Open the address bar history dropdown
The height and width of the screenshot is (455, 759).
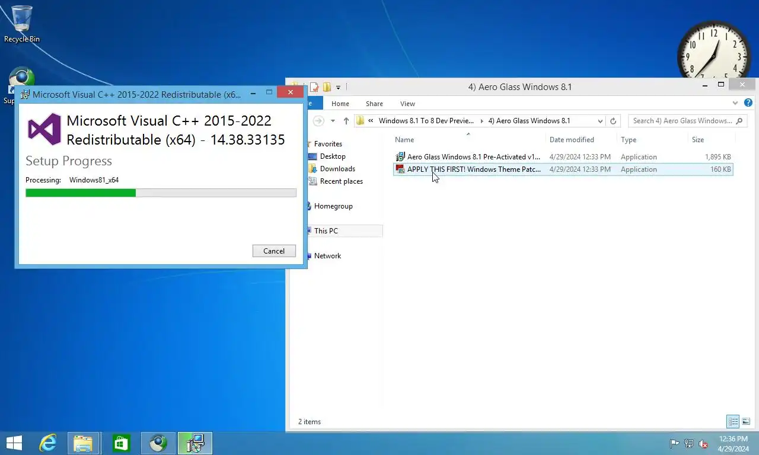pyautogui.click(x=600, y=121)
